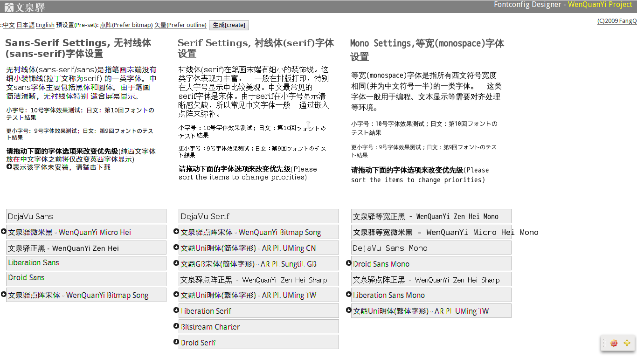Apply the 点阵(Prefer bitmap) preset
The height and width of the screenshot is (358, 637).
point(126,25)
